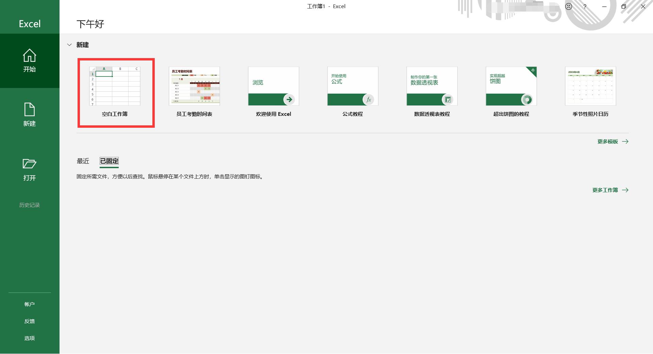Click the 超出饼图的教程 template label

coord(511,114)
